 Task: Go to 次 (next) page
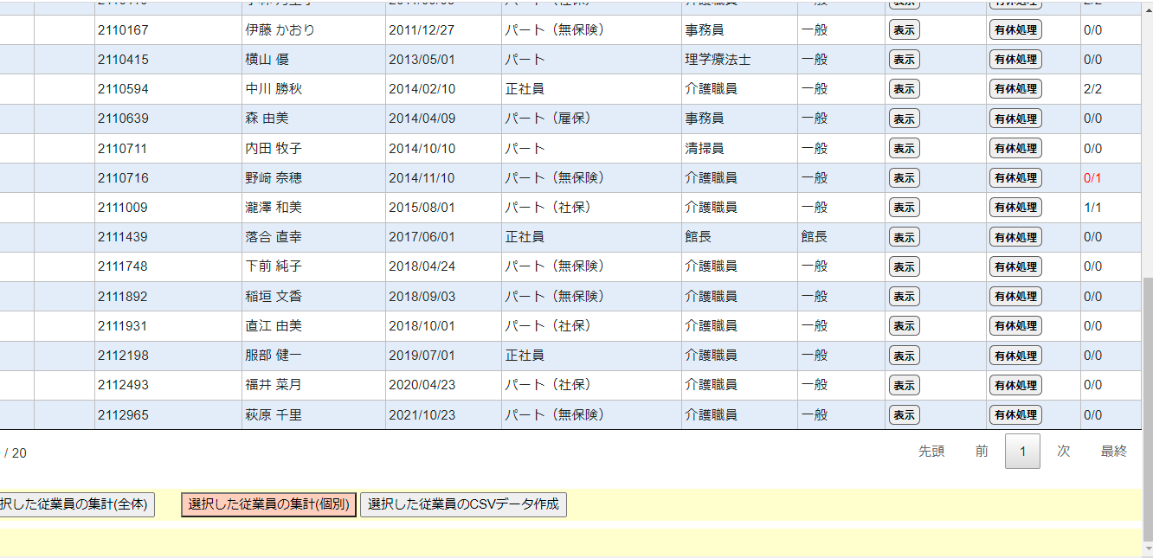(x=1064, y=452)
